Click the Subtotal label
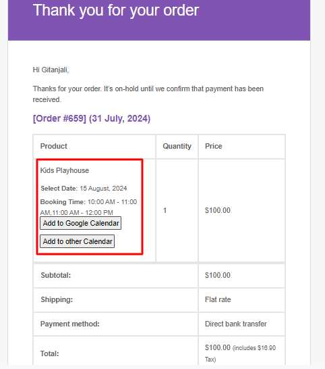 56,275
